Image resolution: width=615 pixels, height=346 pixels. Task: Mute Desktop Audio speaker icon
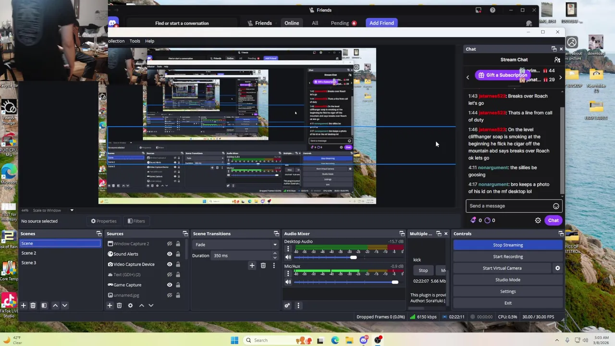pos(288,257)
